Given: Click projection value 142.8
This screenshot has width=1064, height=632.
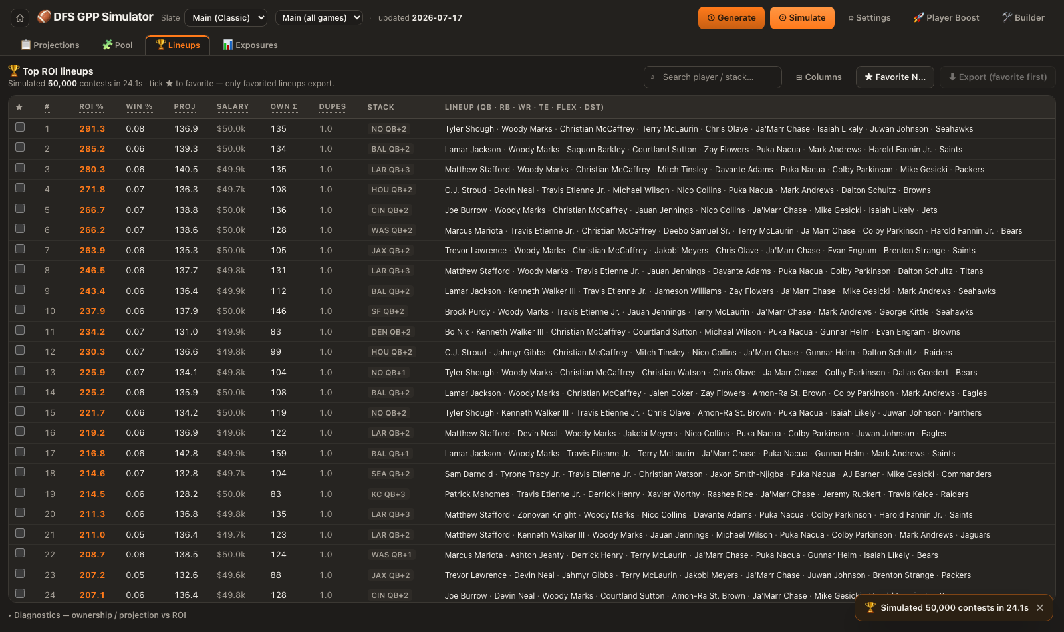Looking at the screenshot, I should coord(186,454).
